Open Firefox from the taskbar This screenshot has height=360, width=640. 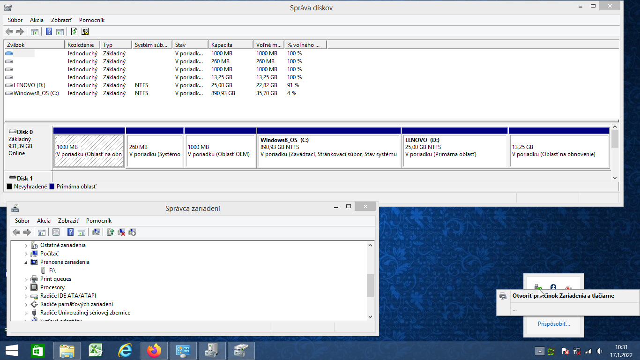pos(153,350)
